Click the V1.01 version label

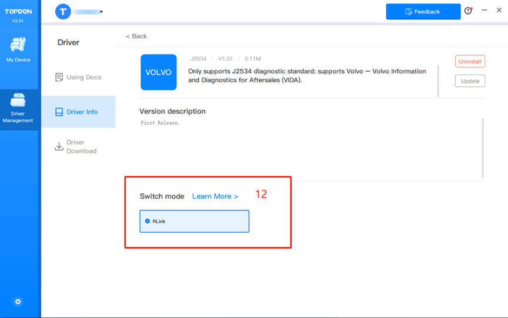(225, 59)
